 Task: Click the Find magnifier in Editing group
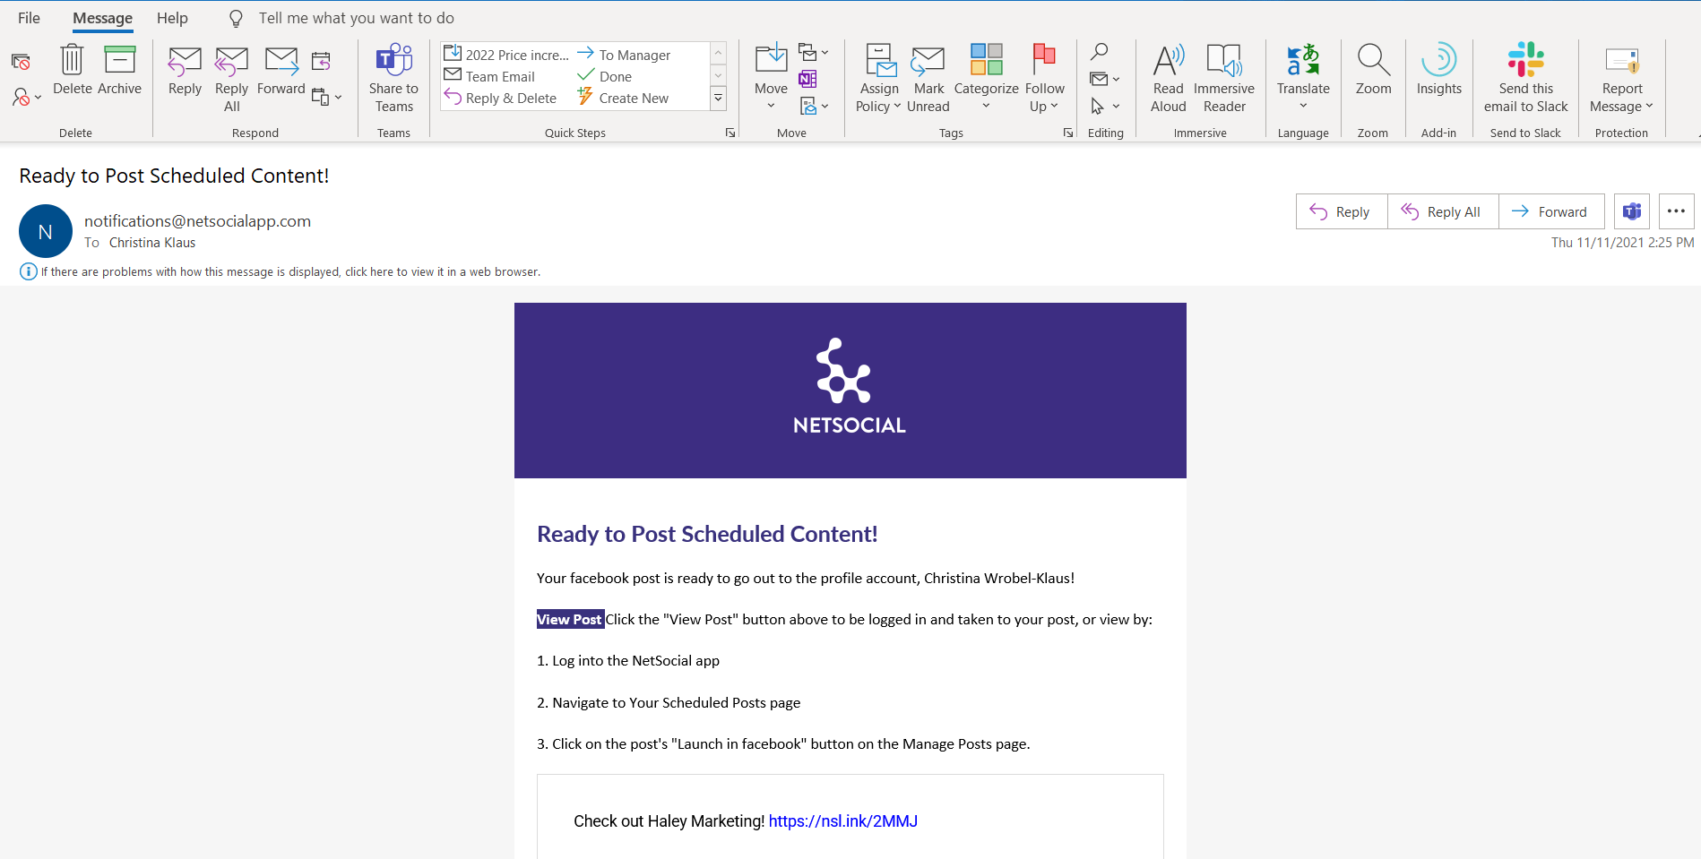click(x=1100, y=52)
